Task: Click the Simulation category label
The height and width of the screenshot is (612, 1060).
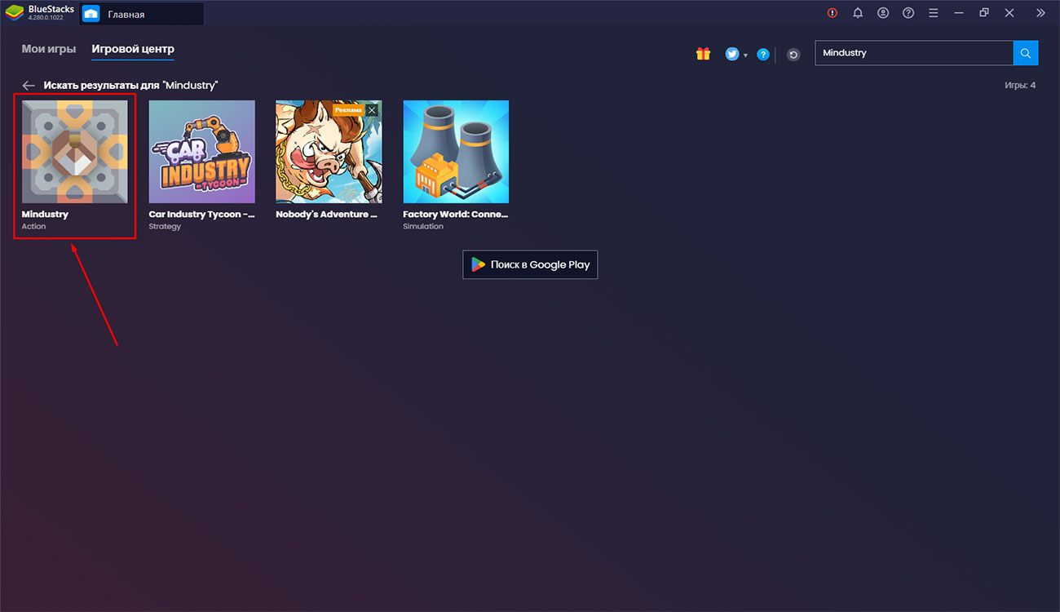Action: [x=423, y=227]
